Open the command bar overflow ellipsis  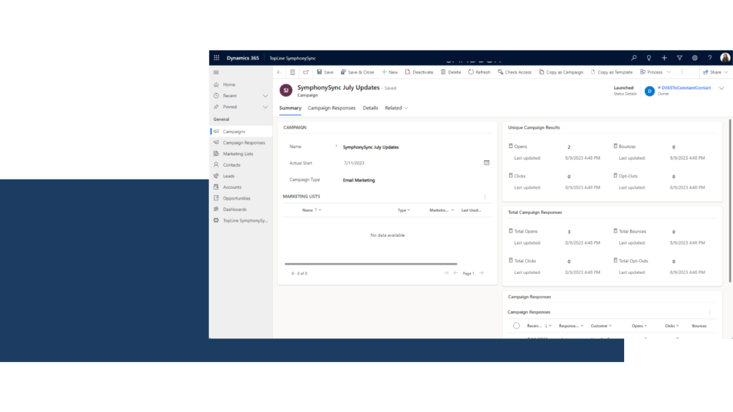pos(682,72)
